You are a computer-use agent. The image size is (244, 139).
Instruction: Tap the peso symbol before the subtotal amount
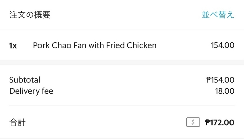point(208,80)
